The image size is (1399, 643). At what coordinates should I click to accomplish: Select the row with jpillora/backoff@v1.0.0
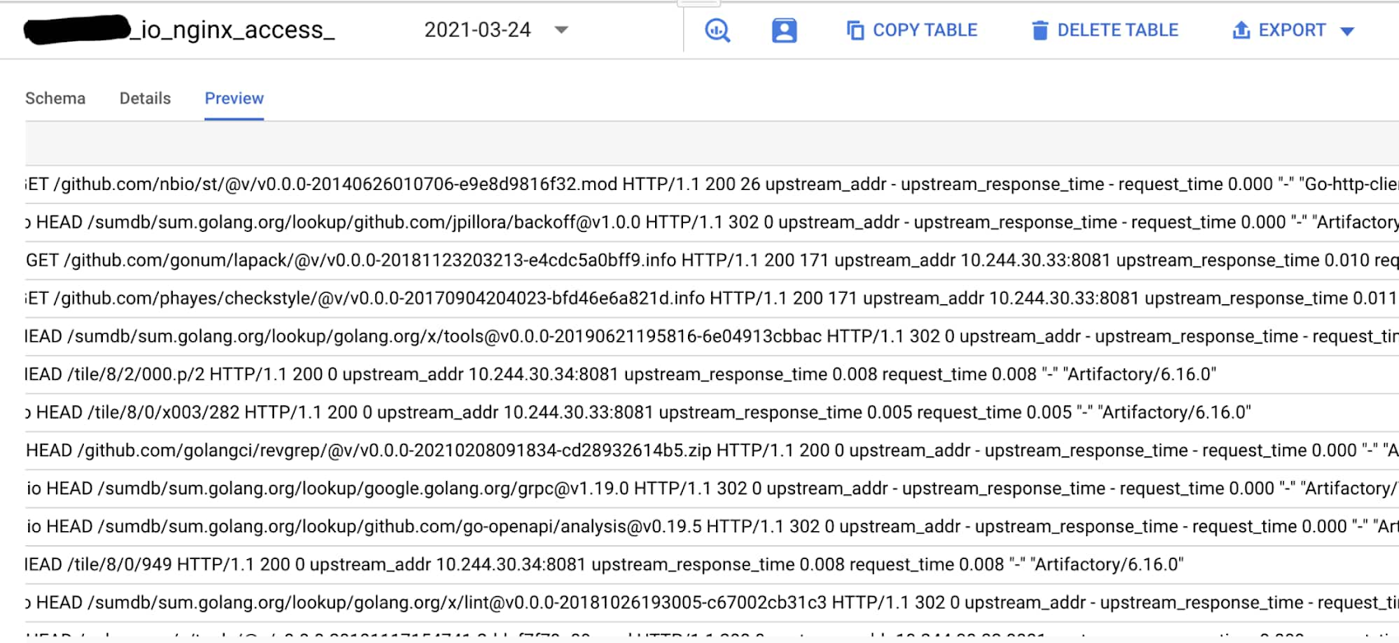point(712,222)
